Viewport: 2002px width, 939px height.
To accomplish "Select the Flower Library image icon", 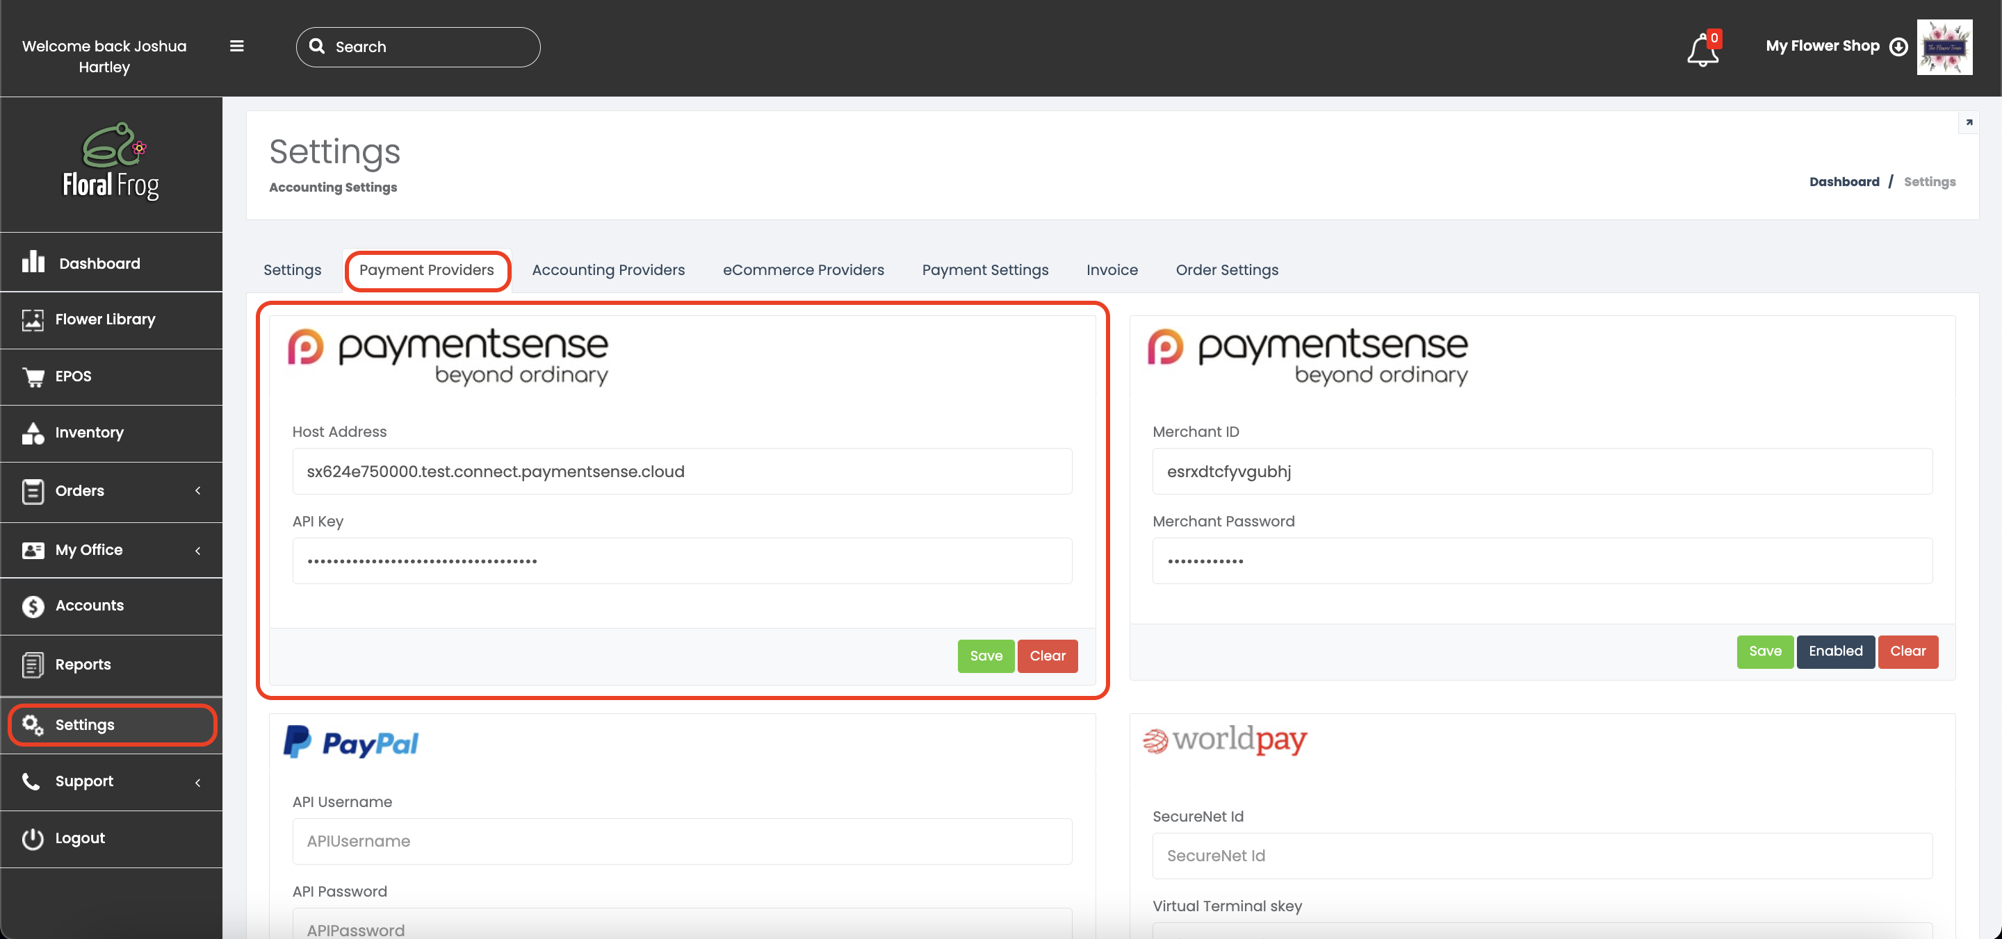I will coord(33,319).
